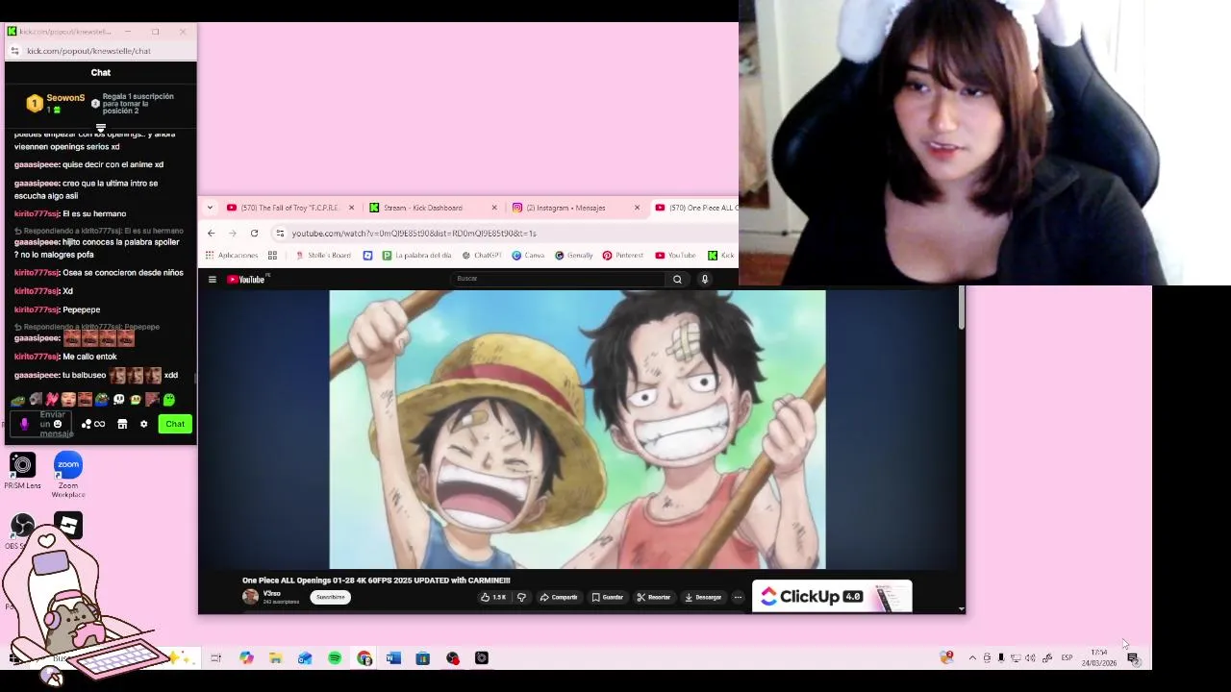The width and height of the screenshot is (1231, 692).
Task: Open File Explorer from the taskbar
Action: click(x=276, y=658)
